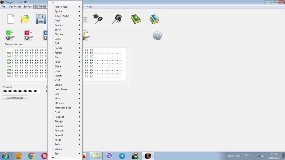The image size is (285, 160).
Task: Pick Porsche in the Car Model menu
Action: click(65, 131)
